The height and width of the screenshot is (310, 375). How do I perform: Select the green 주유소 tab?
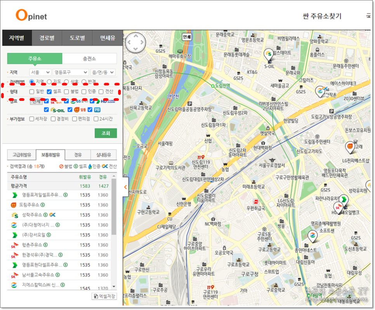[35, 59]
